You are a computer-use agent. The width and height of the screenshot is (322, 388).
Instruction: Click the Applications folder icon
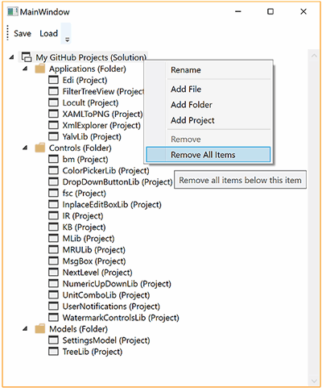[x=40, y=69]
